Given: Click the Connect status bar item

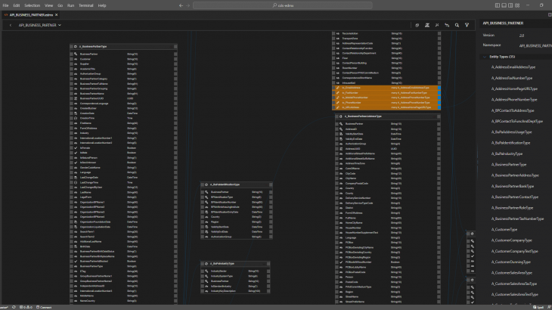Looking at the screenshot, I should (x=44, y=307).
